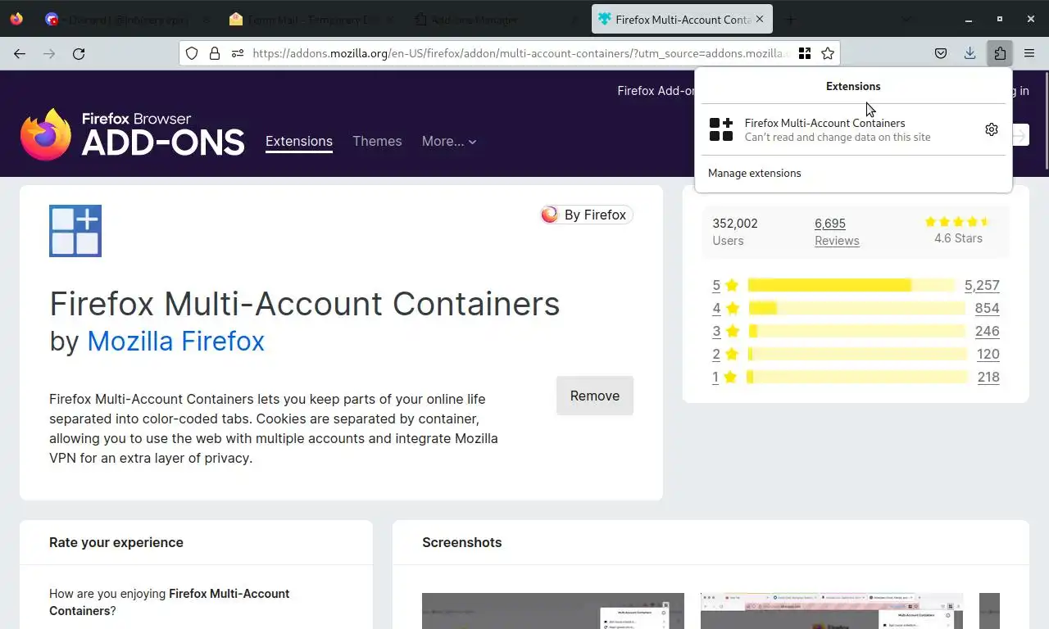
Task: Open the Downloads panel
Action: tap(970, 54)
